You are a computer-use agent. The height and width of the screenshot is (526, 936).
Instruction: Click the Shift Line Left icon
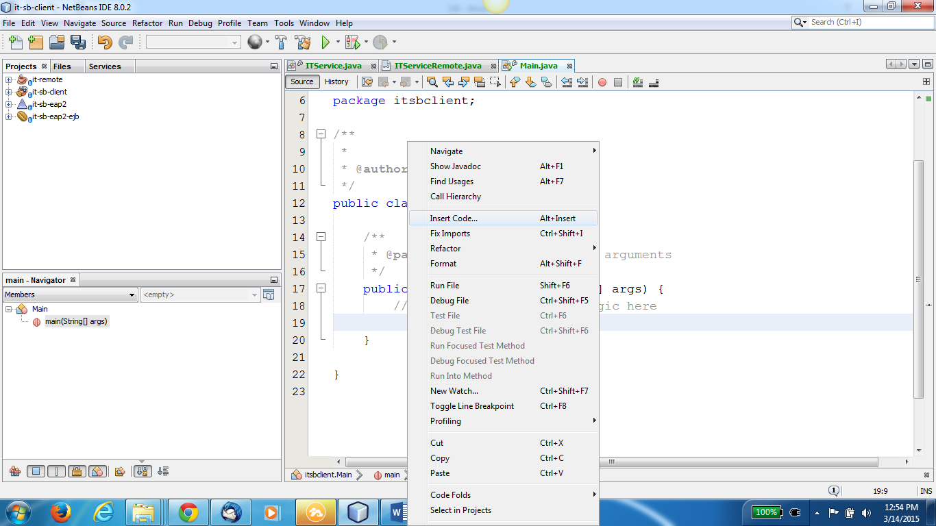567,82
